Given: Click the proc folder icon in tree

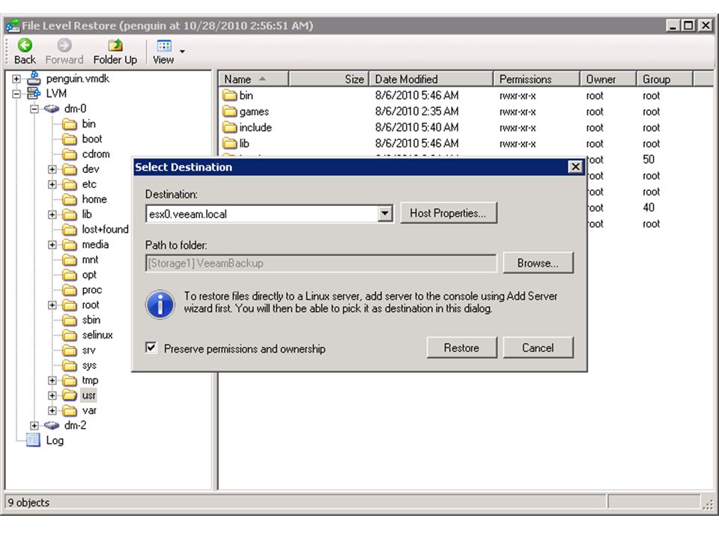Looking at the screenshot, I should (70, 290).
